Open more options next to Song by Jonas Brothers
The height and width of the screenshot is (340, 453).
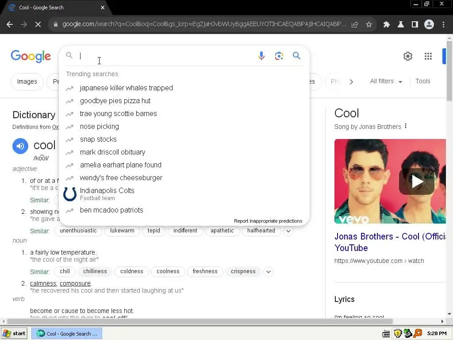[x=406, y=126]
